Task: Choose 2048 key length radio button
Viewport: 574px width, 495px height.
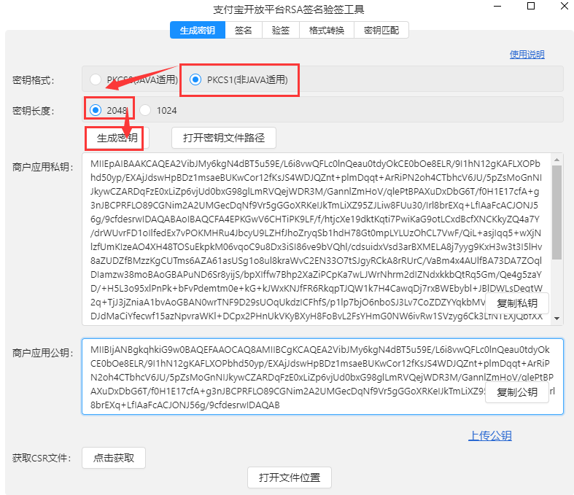Action: 96,110
